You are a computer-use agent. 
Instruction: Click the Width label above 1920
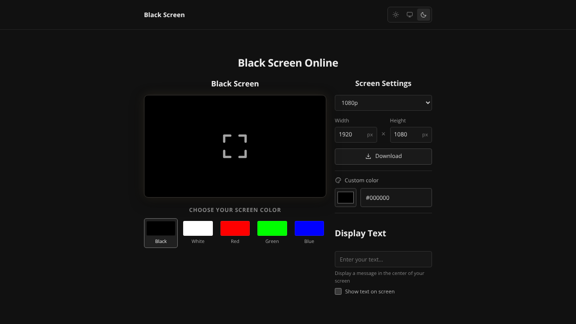[x=342, y=121]
